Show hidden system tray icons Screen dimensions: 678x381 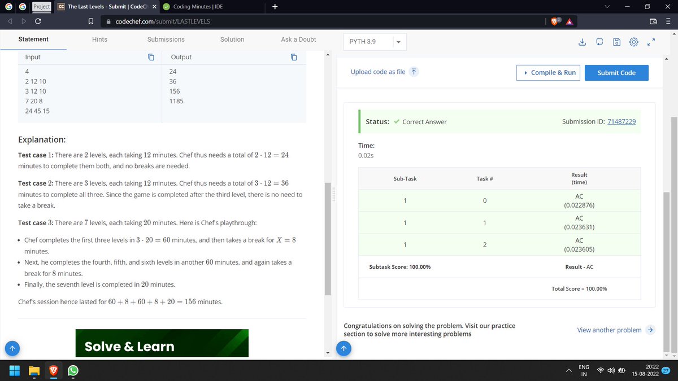(568, 371)
